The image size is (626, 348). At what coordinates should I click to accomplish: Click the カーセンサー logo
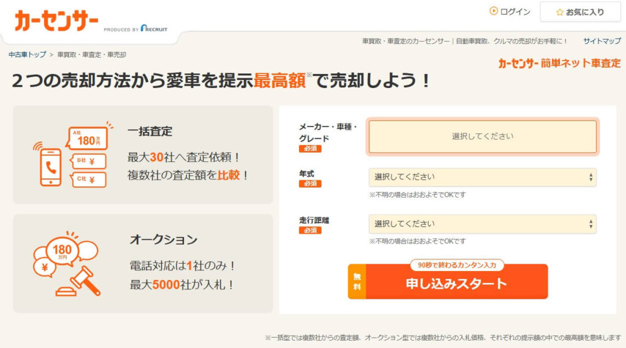coord(56,21)
